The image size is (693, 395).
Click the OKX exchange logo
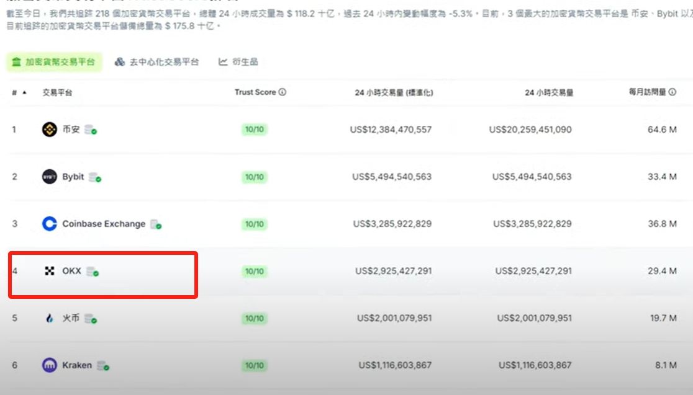(50, 271)
